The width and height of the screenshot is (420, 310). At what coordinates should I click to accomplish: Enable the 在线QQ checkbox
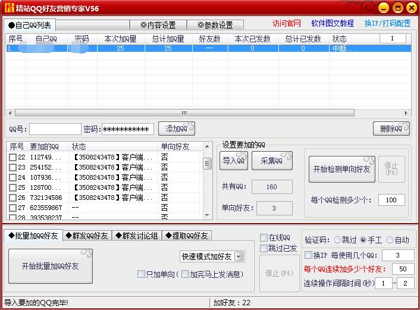point(264,237)
